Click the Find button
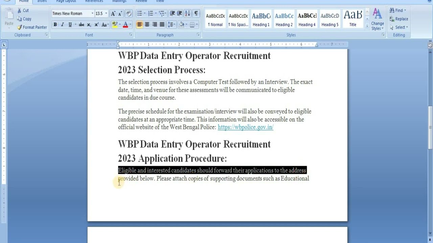433x243 pixels. coord(398,10)
